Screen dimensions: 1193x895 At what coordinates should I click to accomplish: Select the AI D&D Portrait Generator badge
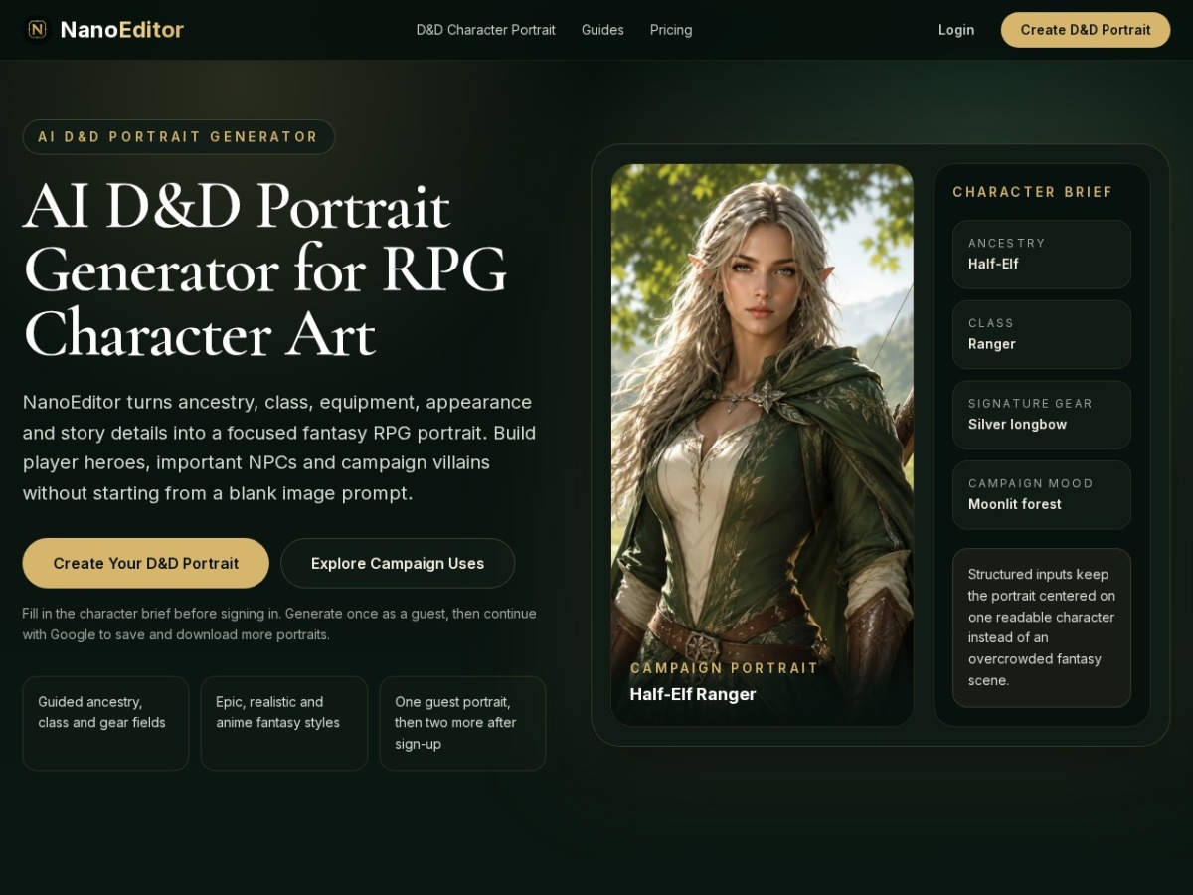179,137
